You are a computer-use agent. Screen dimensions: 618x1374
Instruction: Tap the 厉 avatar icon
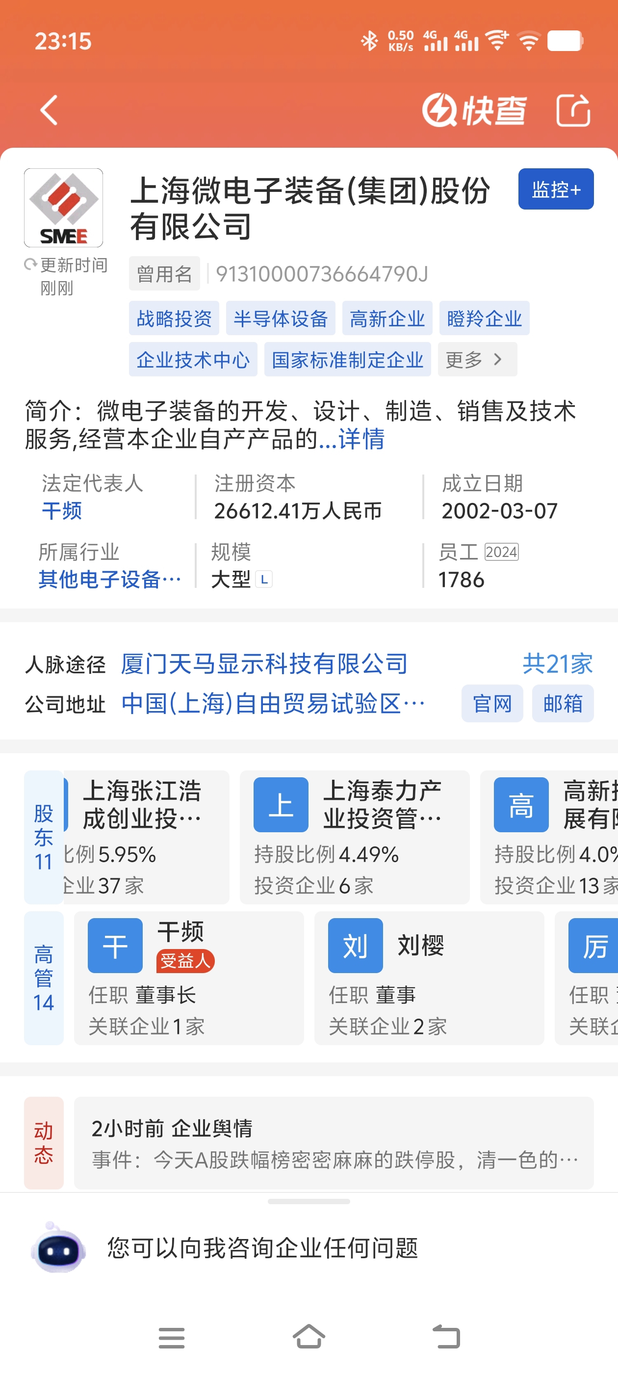click(x=593, y=946)
